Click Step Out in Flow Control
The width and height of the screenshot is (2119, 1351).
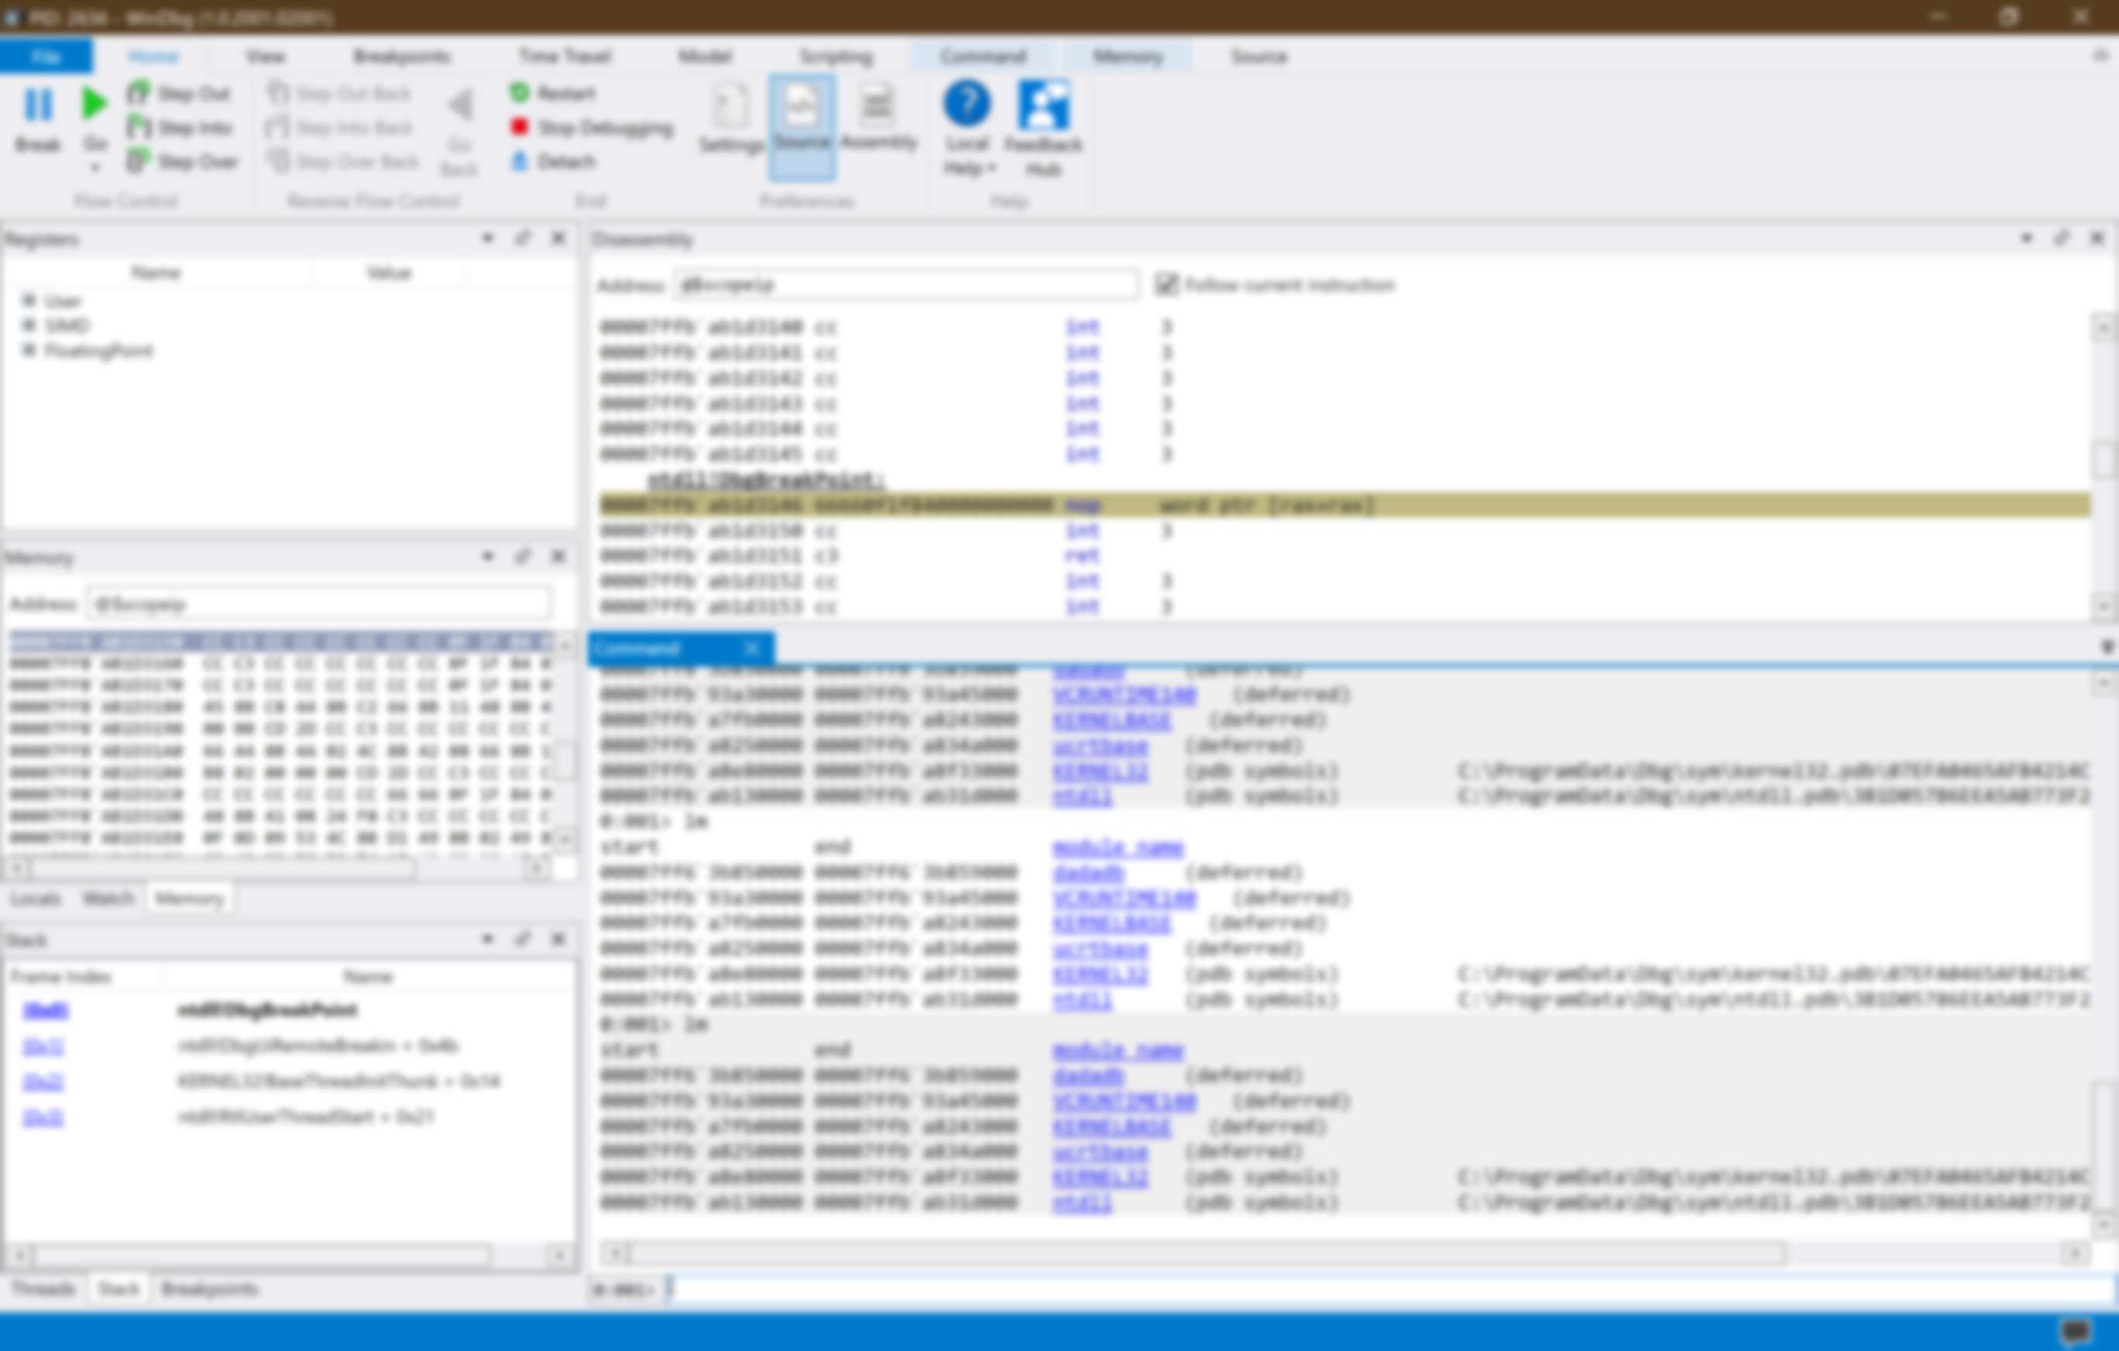click(x=179, y=93)
